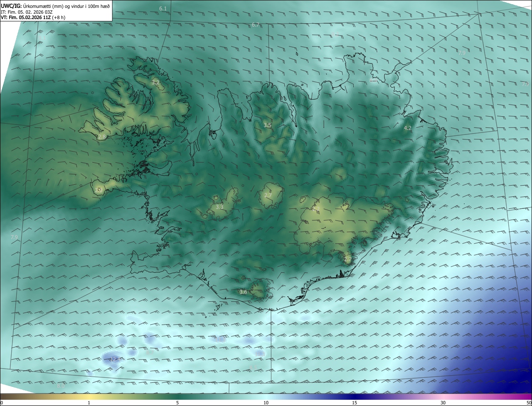
Task: Click the 3.5 value in north Iceland
Action: [x=267, y=125]
